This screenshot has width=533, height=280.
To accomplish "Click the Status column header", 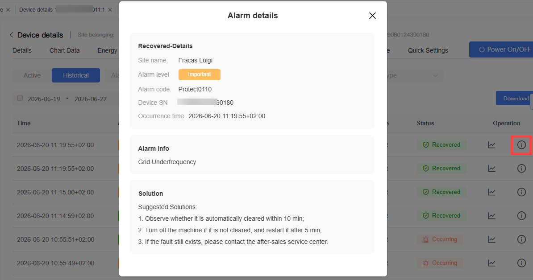I will click(425, 123).
